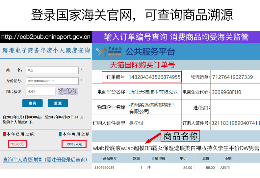Click the 姓名 name input field

coord(53,70)
